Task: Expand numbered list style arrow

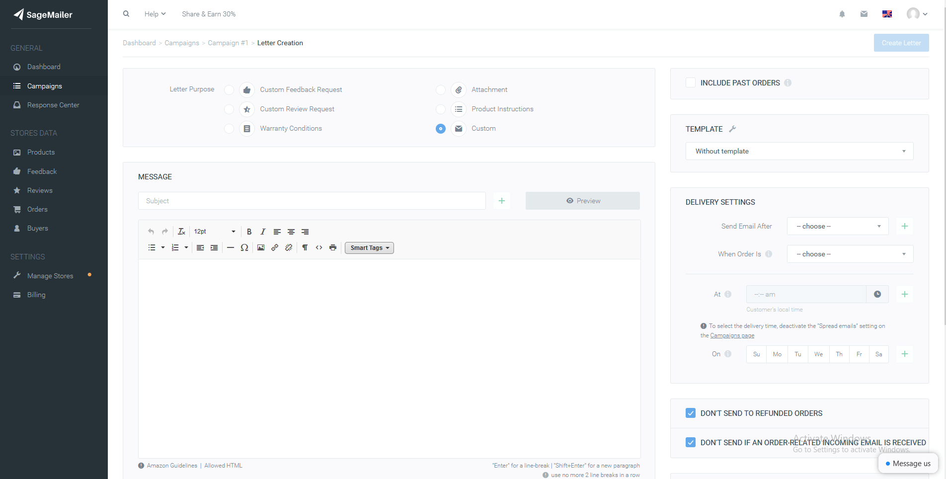Action: pyautogui.click(x=186, y=247)
